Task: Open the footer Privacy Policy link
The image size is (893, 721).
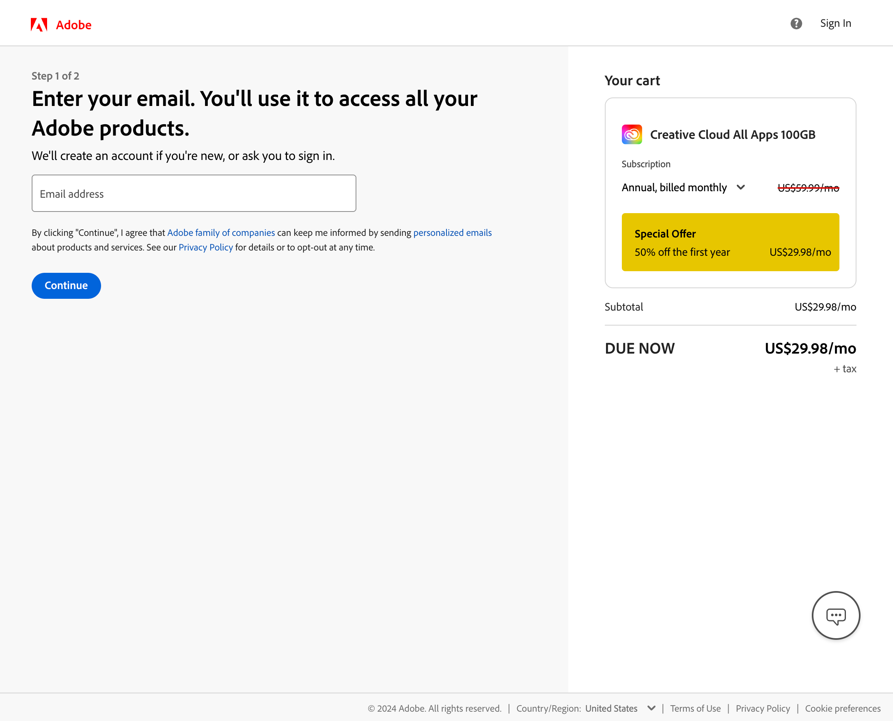Action: tap(763, 708)
